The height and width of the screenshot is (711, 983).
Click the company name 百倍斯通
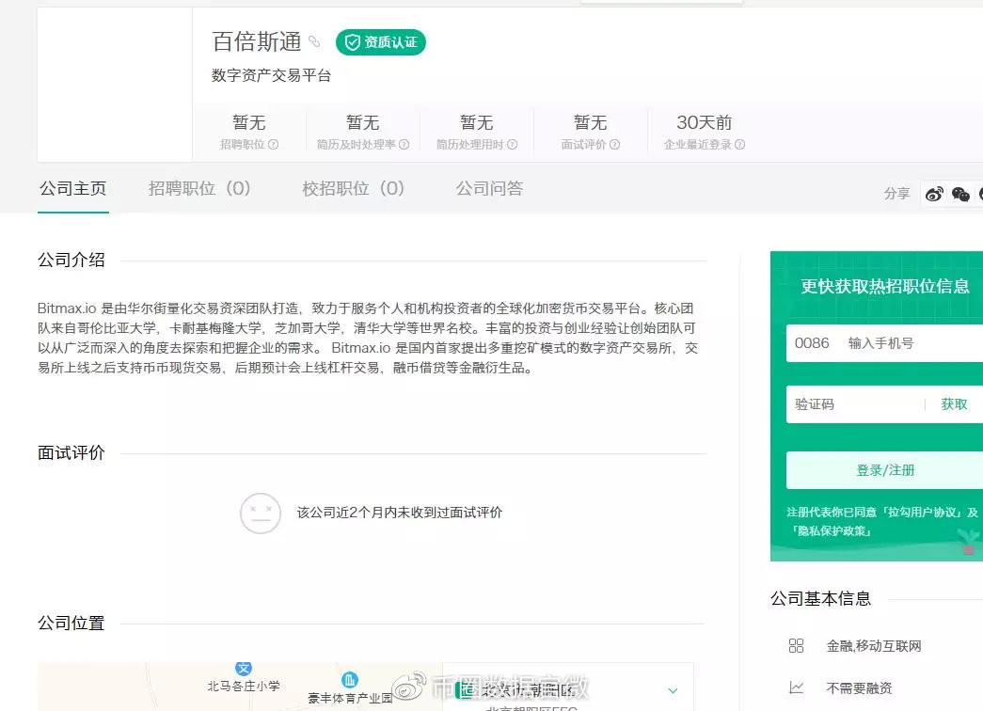[x=257, y=41]
